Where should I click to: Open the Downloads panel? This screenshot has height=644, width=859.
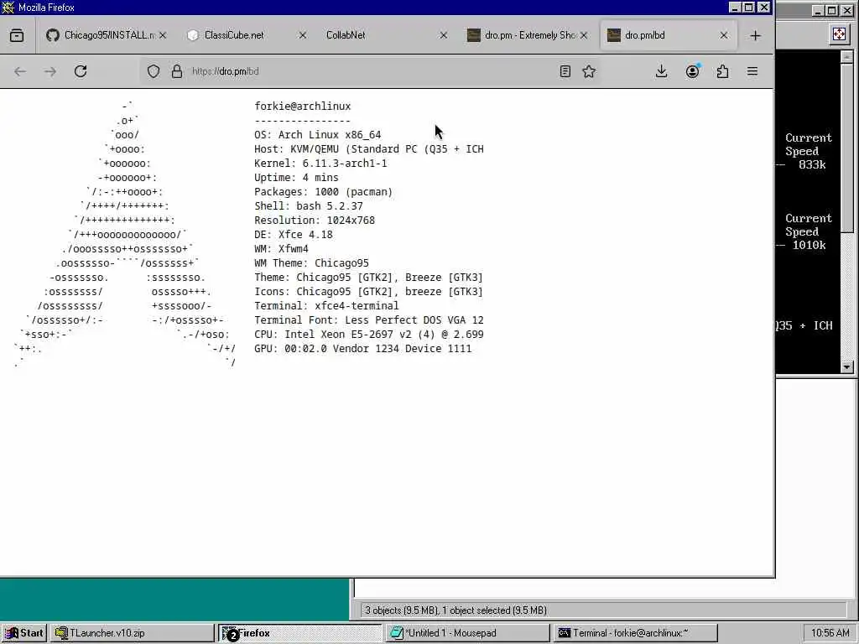pyautogui.click(x=661, y=71)
